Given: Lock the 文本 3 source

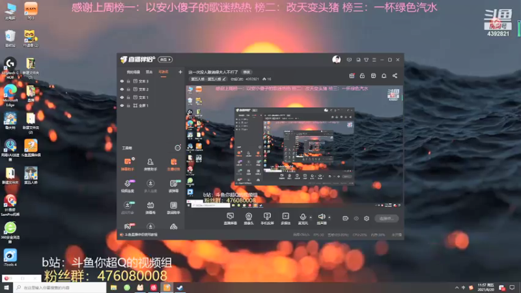Looking at the screenshot, I should pyautogui.click(x=128, y=81).
